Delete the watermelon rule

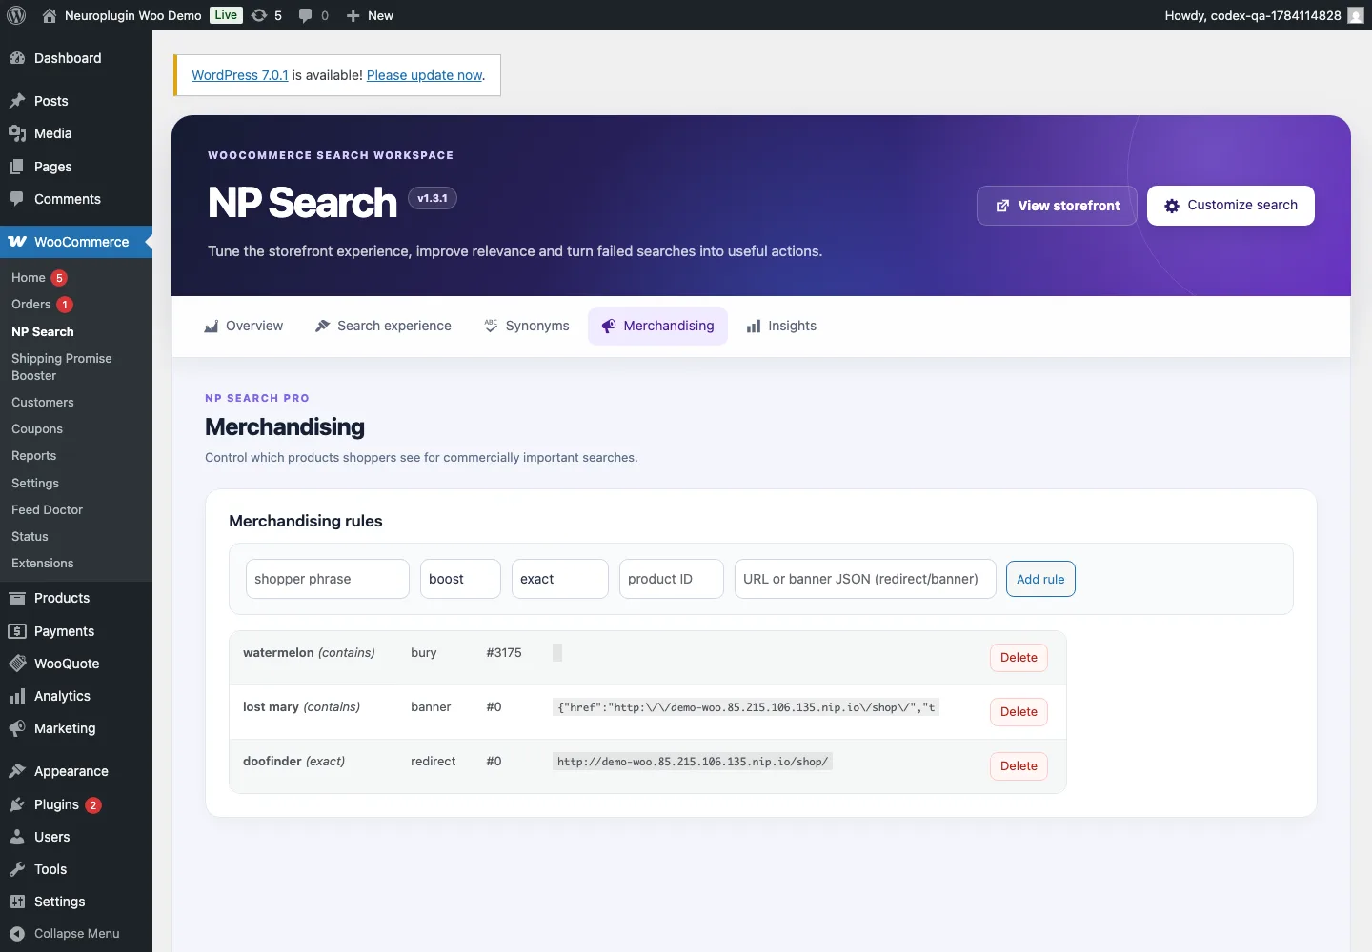[x=1019, y=658]
